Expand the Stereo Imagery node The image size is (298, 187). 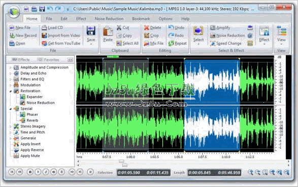click(x=11, y=127)
